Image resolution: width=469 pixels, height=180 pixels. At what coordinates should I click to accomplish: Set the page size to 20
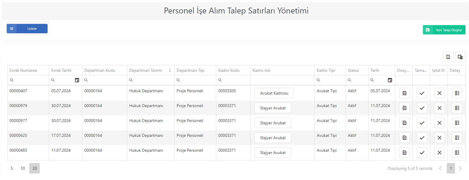34,168
